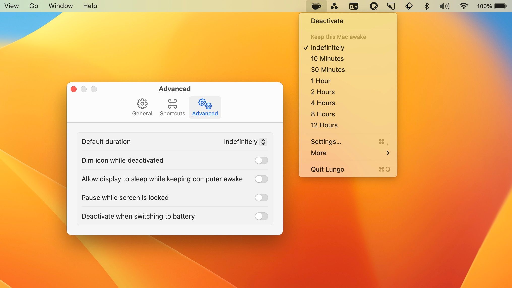Keep Mac awake for 4 Hours

(348, 103)
